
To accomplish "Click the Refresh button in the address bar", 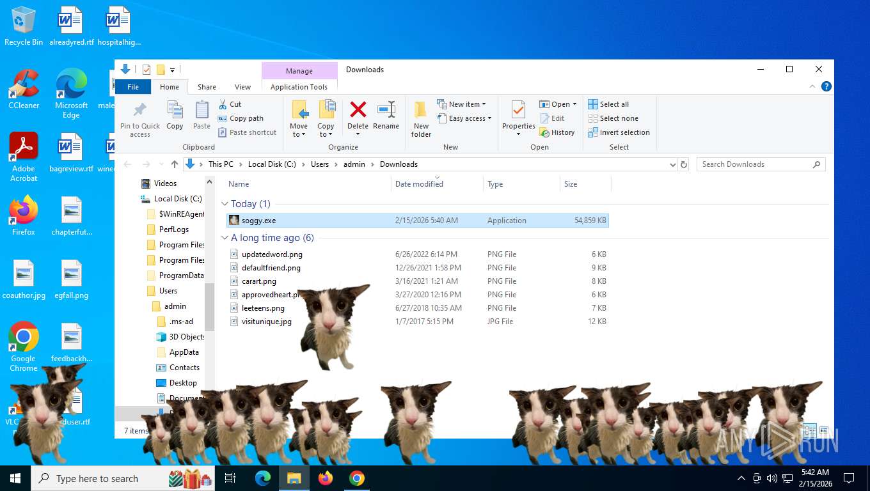I will [x=684, y=164].
